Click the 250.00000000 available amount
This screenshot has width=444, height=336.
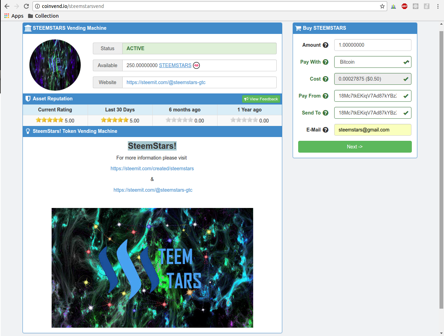tap(142, 65)
